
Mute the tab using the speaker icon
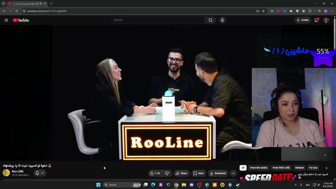40,4
